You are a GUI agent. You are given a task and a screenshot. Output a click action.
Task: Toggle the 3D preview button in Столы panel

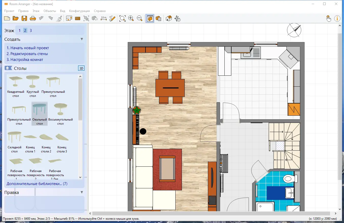pos(81,68)
